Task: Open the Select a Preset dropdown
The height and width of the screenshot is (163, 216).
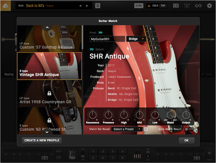Action: pyautogui.click(x=127, y=129)
